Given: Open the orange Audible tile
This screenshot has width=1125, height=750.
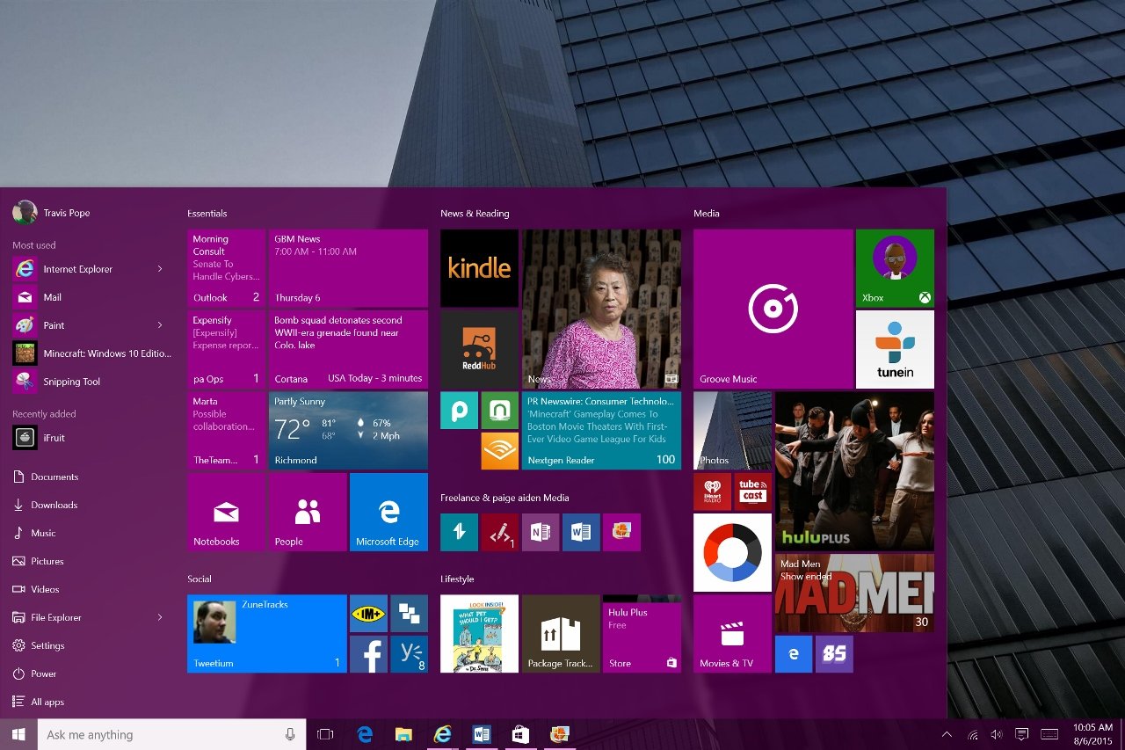Looking at the screenshot, I should 499,451.
